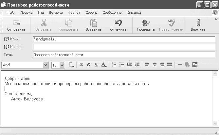Click the Правописание ABC spelling icon
The image size is (219, 135).
point(171,23)
